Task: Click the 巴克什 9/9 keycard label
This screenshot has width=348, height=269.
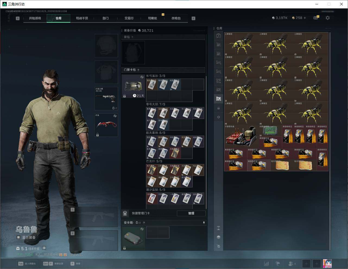Action: (154, 161)
